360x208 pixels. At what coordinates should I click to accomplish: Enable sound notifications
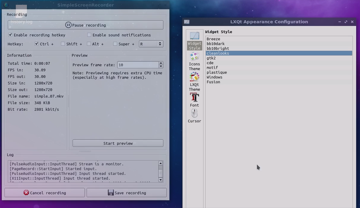coord(89,35)
